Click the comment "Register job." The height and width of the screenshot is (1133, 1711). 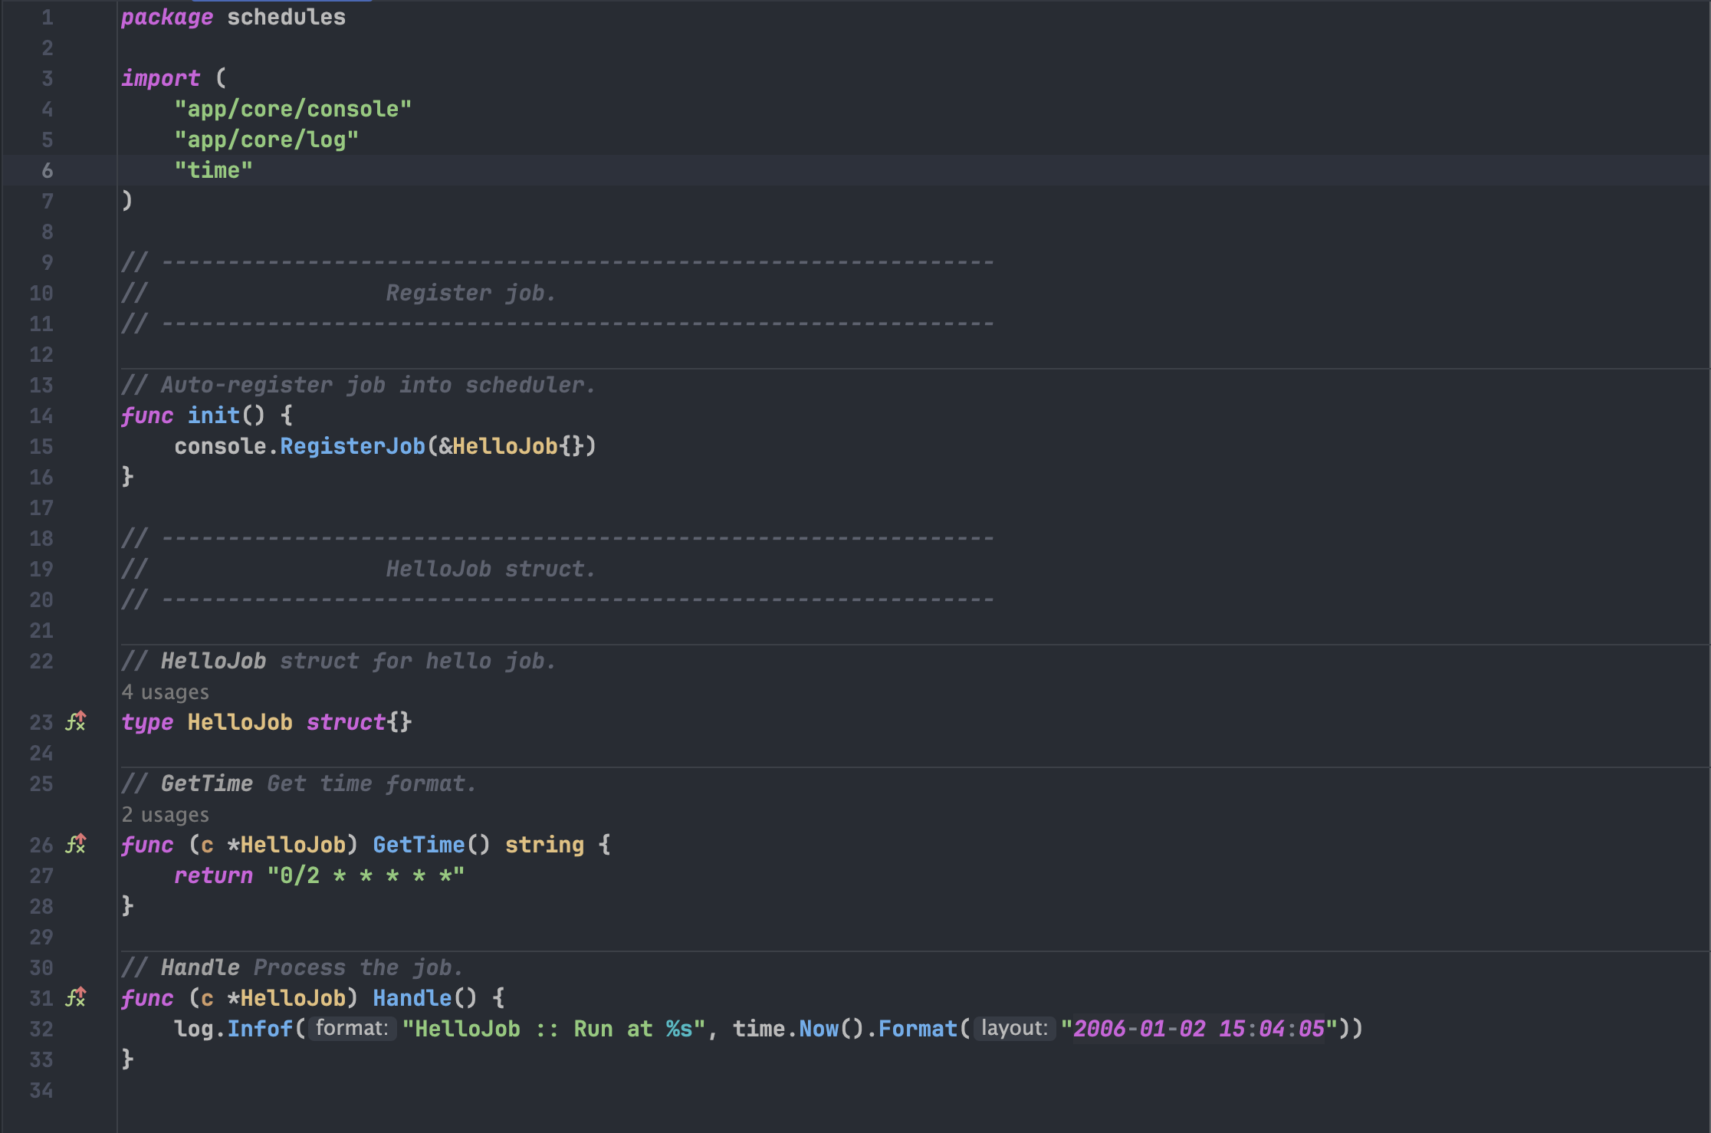click(x=471, y=293)
